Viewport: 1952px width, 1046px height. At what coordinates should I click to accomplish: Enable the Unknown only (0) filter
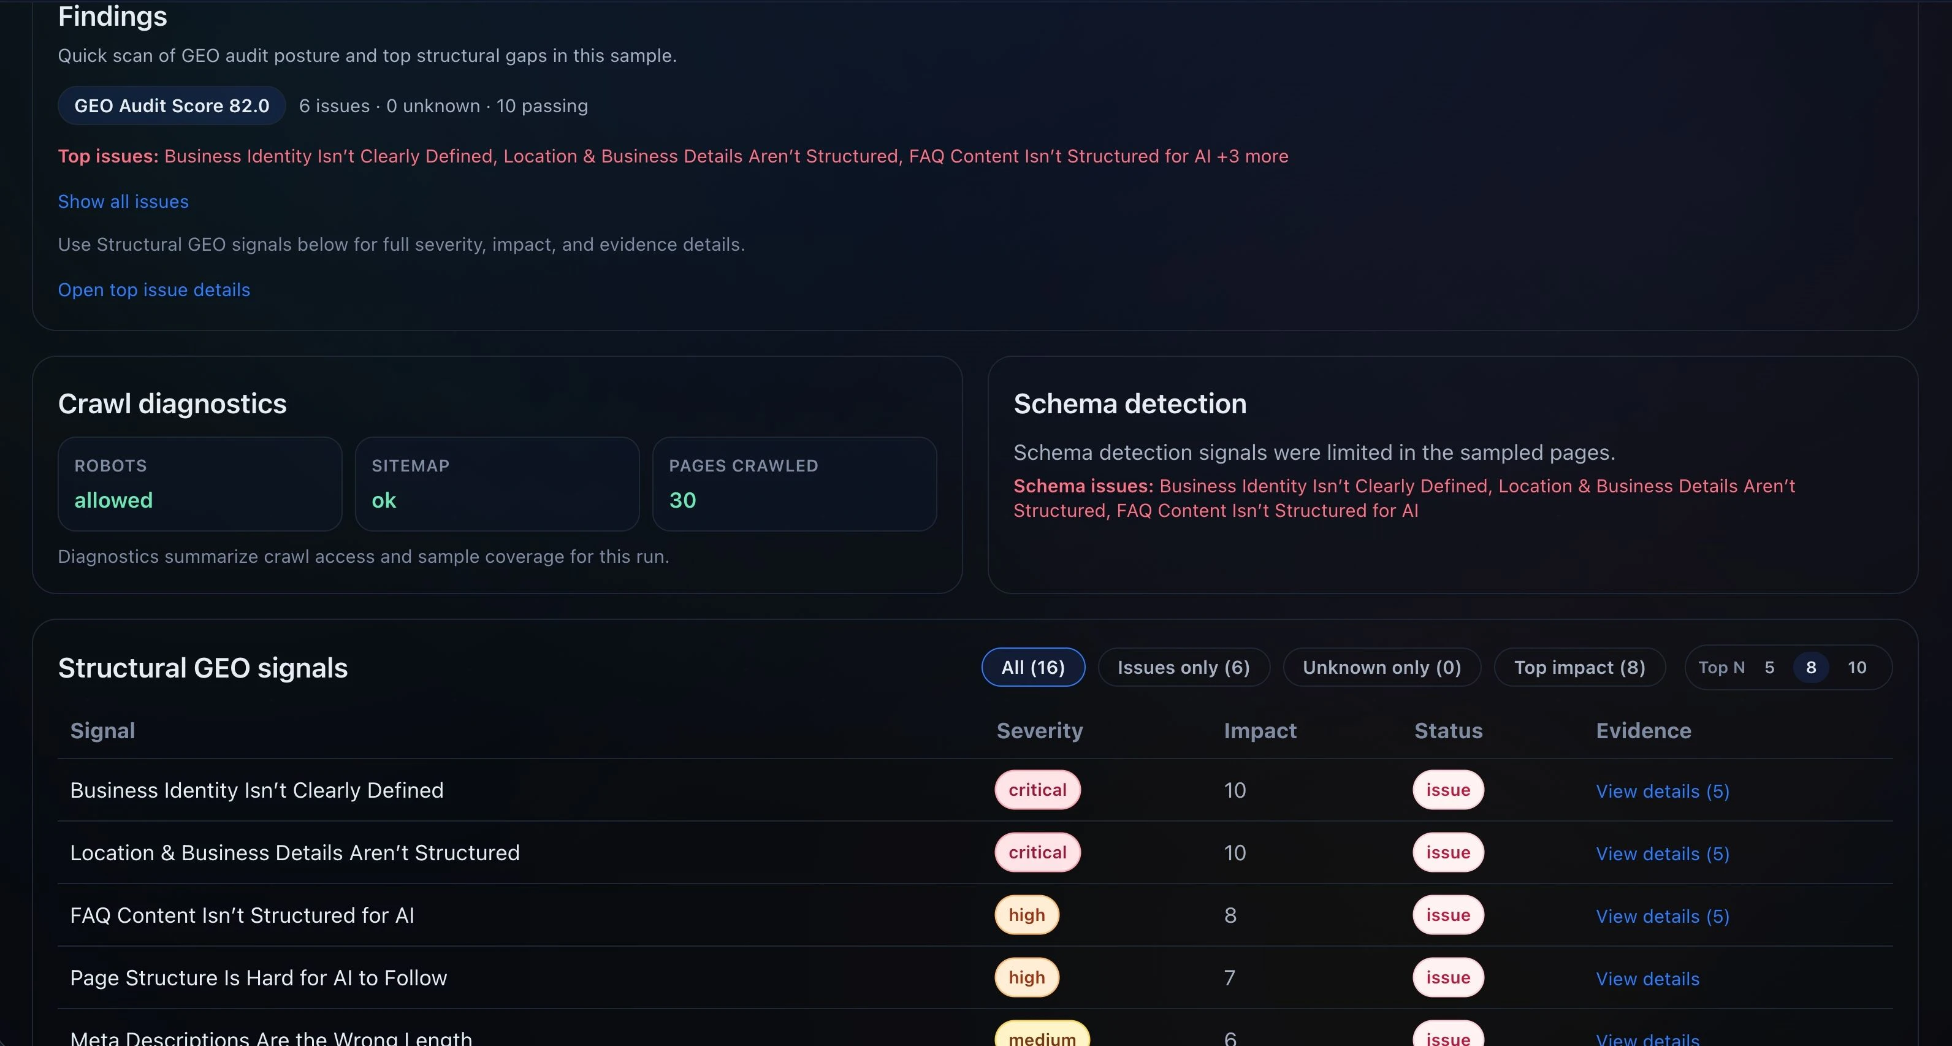coord(1381,667)
